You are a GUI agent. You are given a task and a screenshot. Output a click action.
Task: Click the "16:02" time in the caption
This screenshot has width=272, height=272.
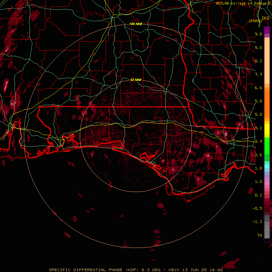click(x=216, y=270)
